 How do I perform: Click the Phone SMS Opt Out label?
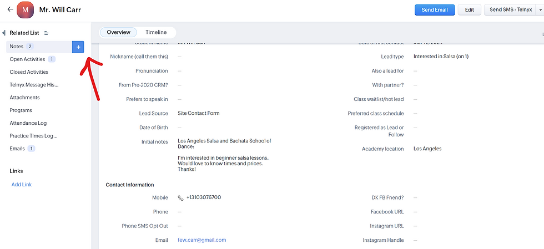145,226
